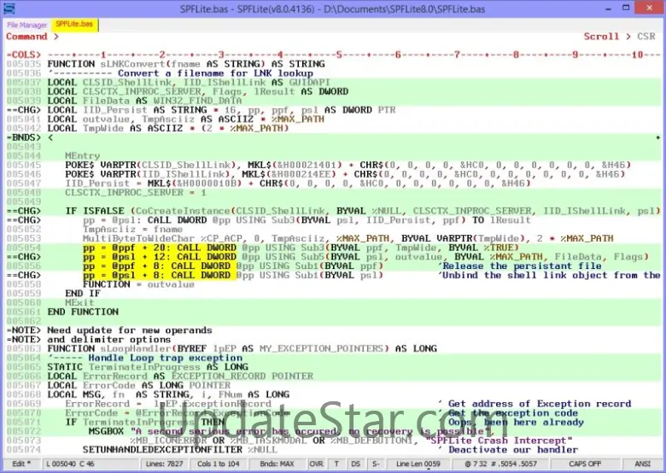This screenshot has height=473, width=666.
Task: Toggle the DS status bar indicator
Action: pyautogui.click(x=356, y=464)
